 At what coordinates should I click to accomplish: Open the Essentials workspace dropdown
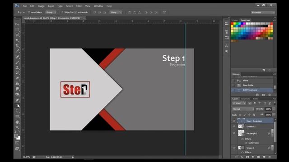click(263, 13)
